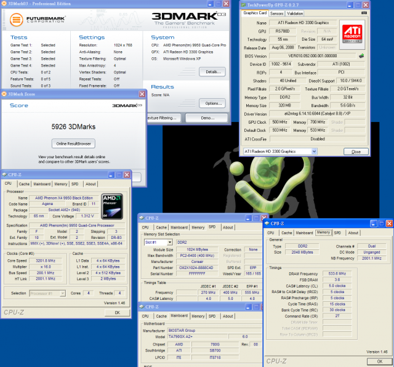Click the Close button in GPU-Z
394x367 pixels.
click(x=356, y=151)
